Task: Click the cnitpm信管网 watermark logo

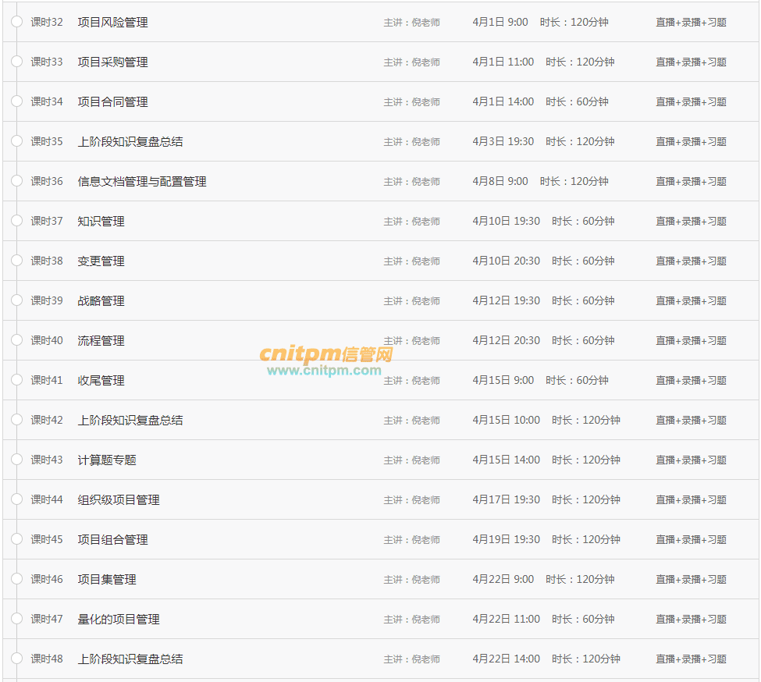Action: 325,355
